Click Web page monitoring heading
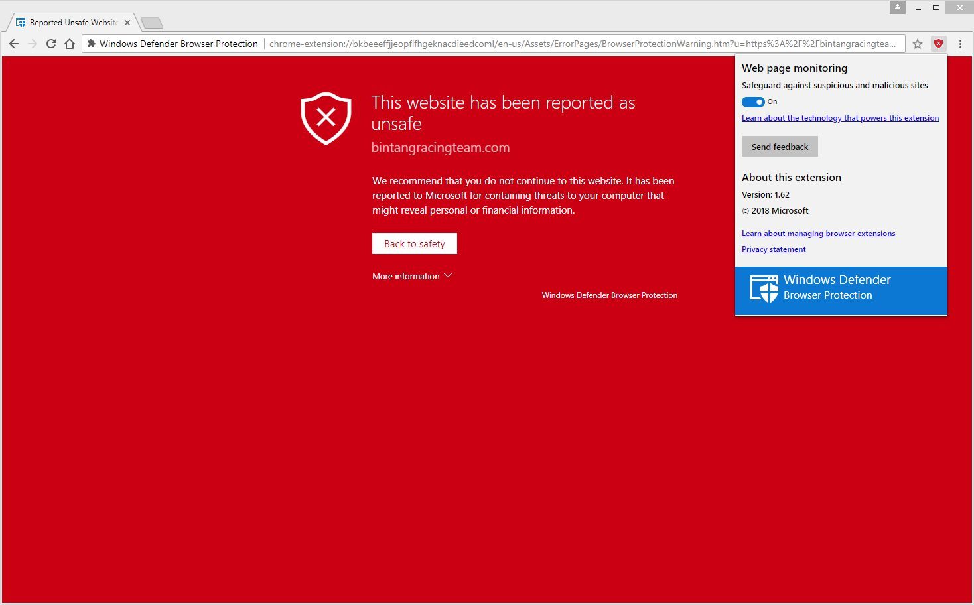The height and width of the screenshot is (605, 974). 794,68
